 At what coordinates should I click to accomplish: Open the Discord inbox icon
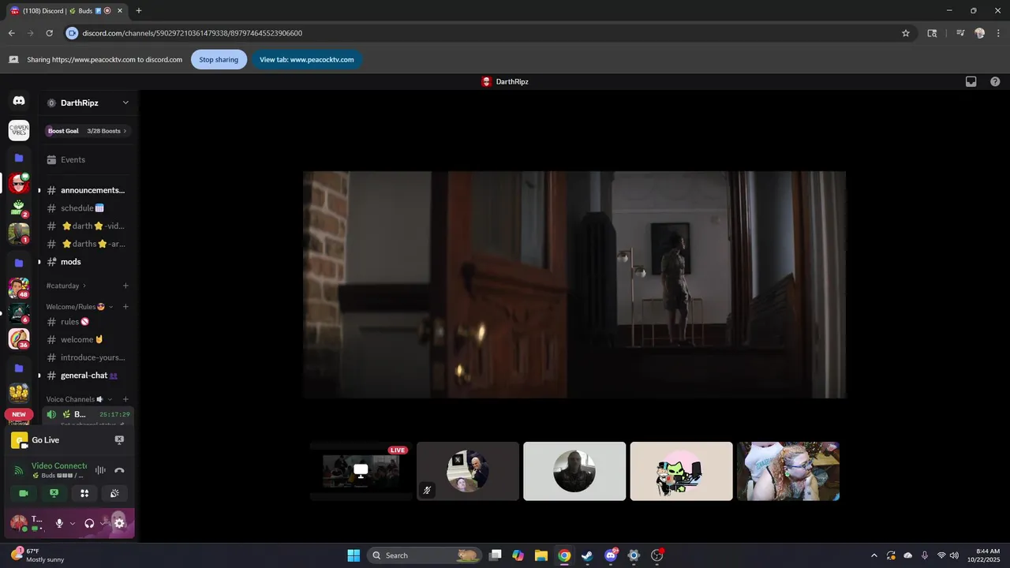[971, 81]
